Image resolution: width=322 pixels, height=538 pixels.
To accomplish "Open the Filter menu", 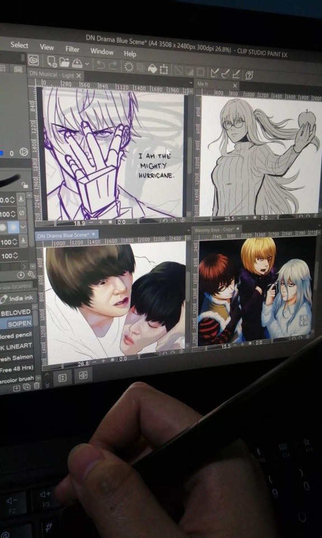I will point(72,49).
